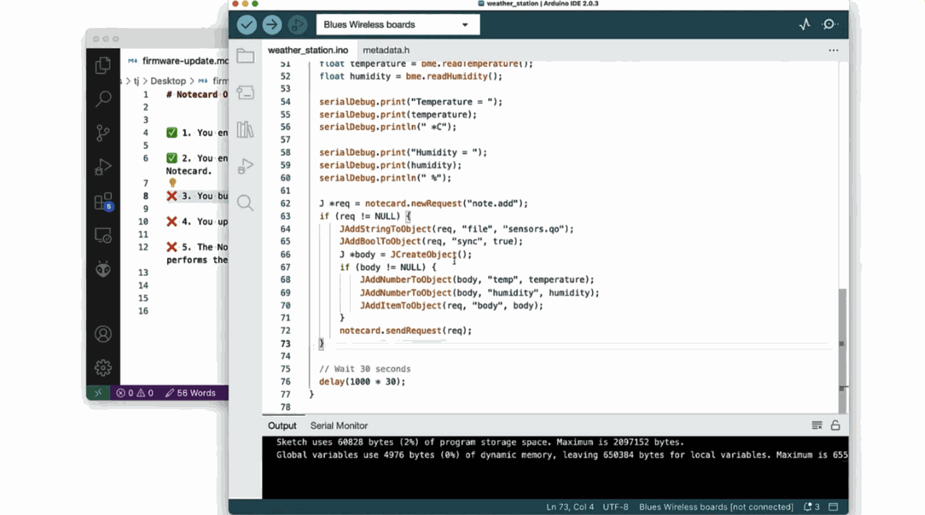Click line number 66 in Arduino gutter
This screenshot has height=515, width=925.
pos(285,255)
